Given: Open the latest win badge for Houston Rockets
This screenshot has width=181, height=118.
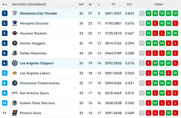Looking at the screenshot, I should (148, 33).
